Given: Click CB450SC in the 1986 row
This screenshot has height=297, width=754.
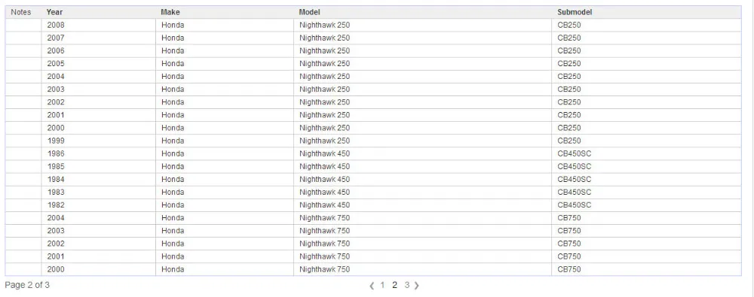Looking at the screenshot, I should point(574,153).
